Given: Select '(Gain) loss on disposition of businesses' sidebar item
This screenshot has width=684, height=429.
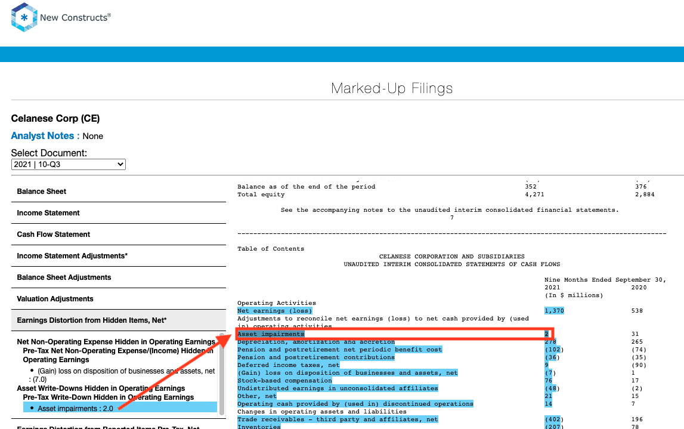Looking at the screenshot, I should (123, 375).
